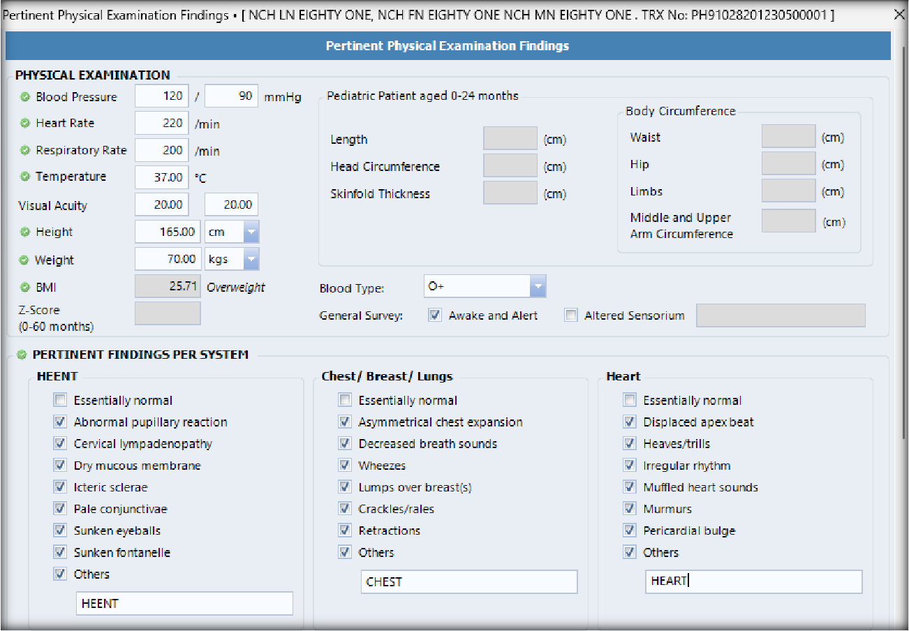Click the Chest Others text box containing CHEST
The height and width of the screenshot is (631, 909).
pos(468,582)
